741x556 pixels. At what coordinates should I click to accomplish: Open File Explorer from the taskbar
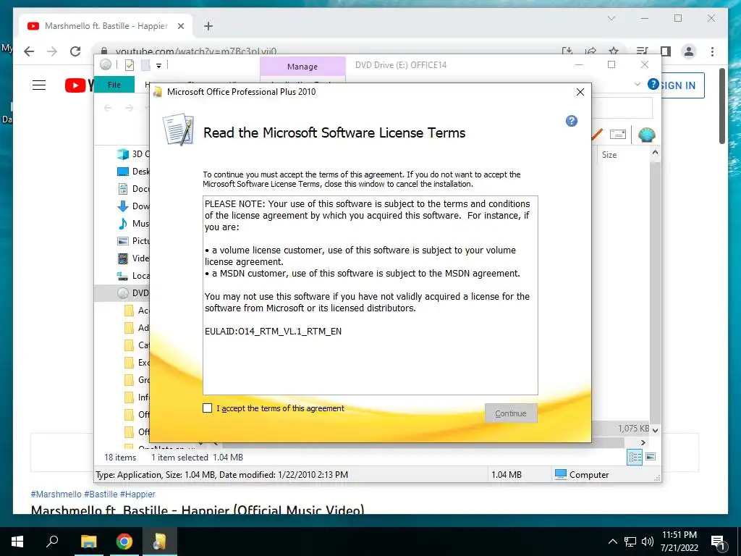pos(88,542)
